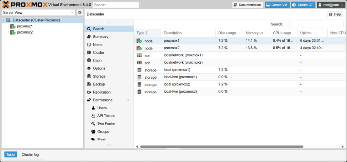Click the Create VM button
This screenshot has height=162, width=347.
(x=277, y=5)
